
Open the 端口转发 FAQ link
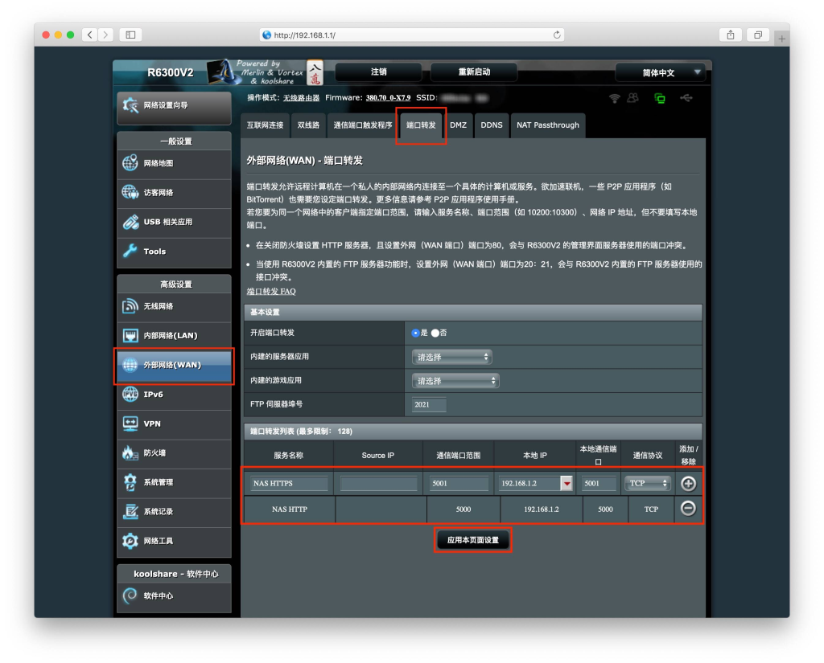(271, 291)
